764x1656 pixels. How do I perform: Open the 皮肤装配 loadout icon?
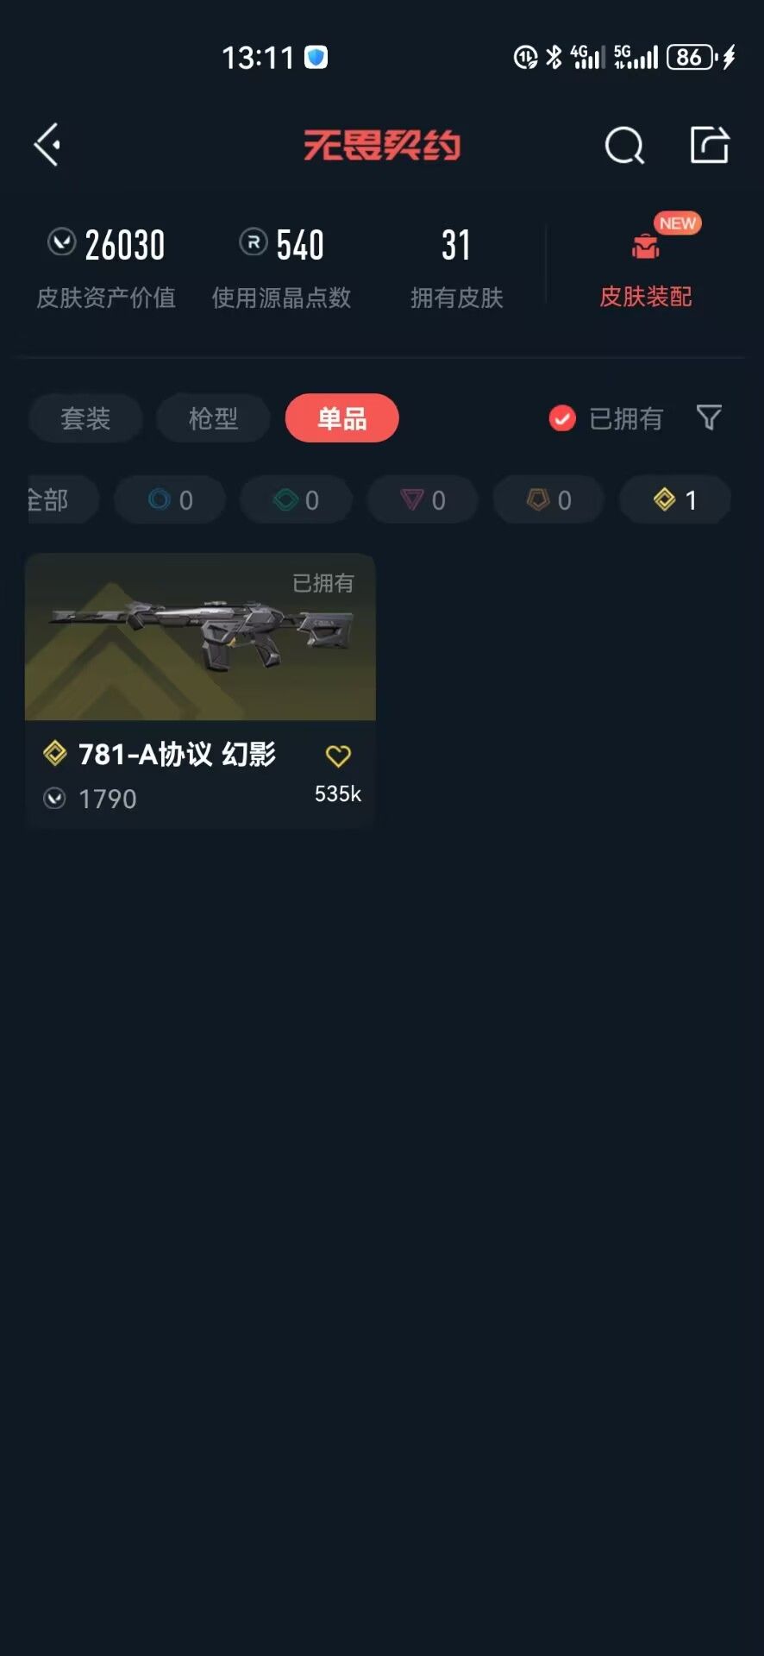point(646,248)
